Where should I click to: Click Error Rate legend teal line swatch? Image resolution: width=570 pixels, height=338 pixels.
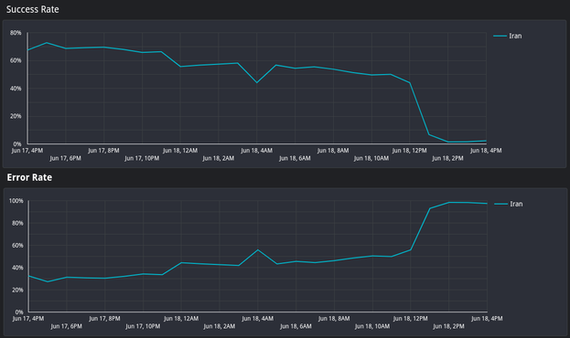click(x=501, y=204)
